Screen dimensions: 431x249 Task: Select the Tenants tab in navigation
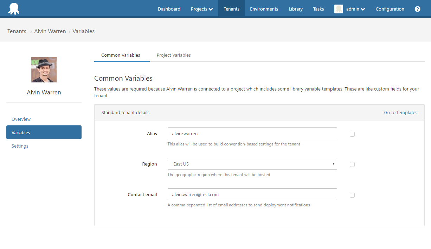[231, 9]
